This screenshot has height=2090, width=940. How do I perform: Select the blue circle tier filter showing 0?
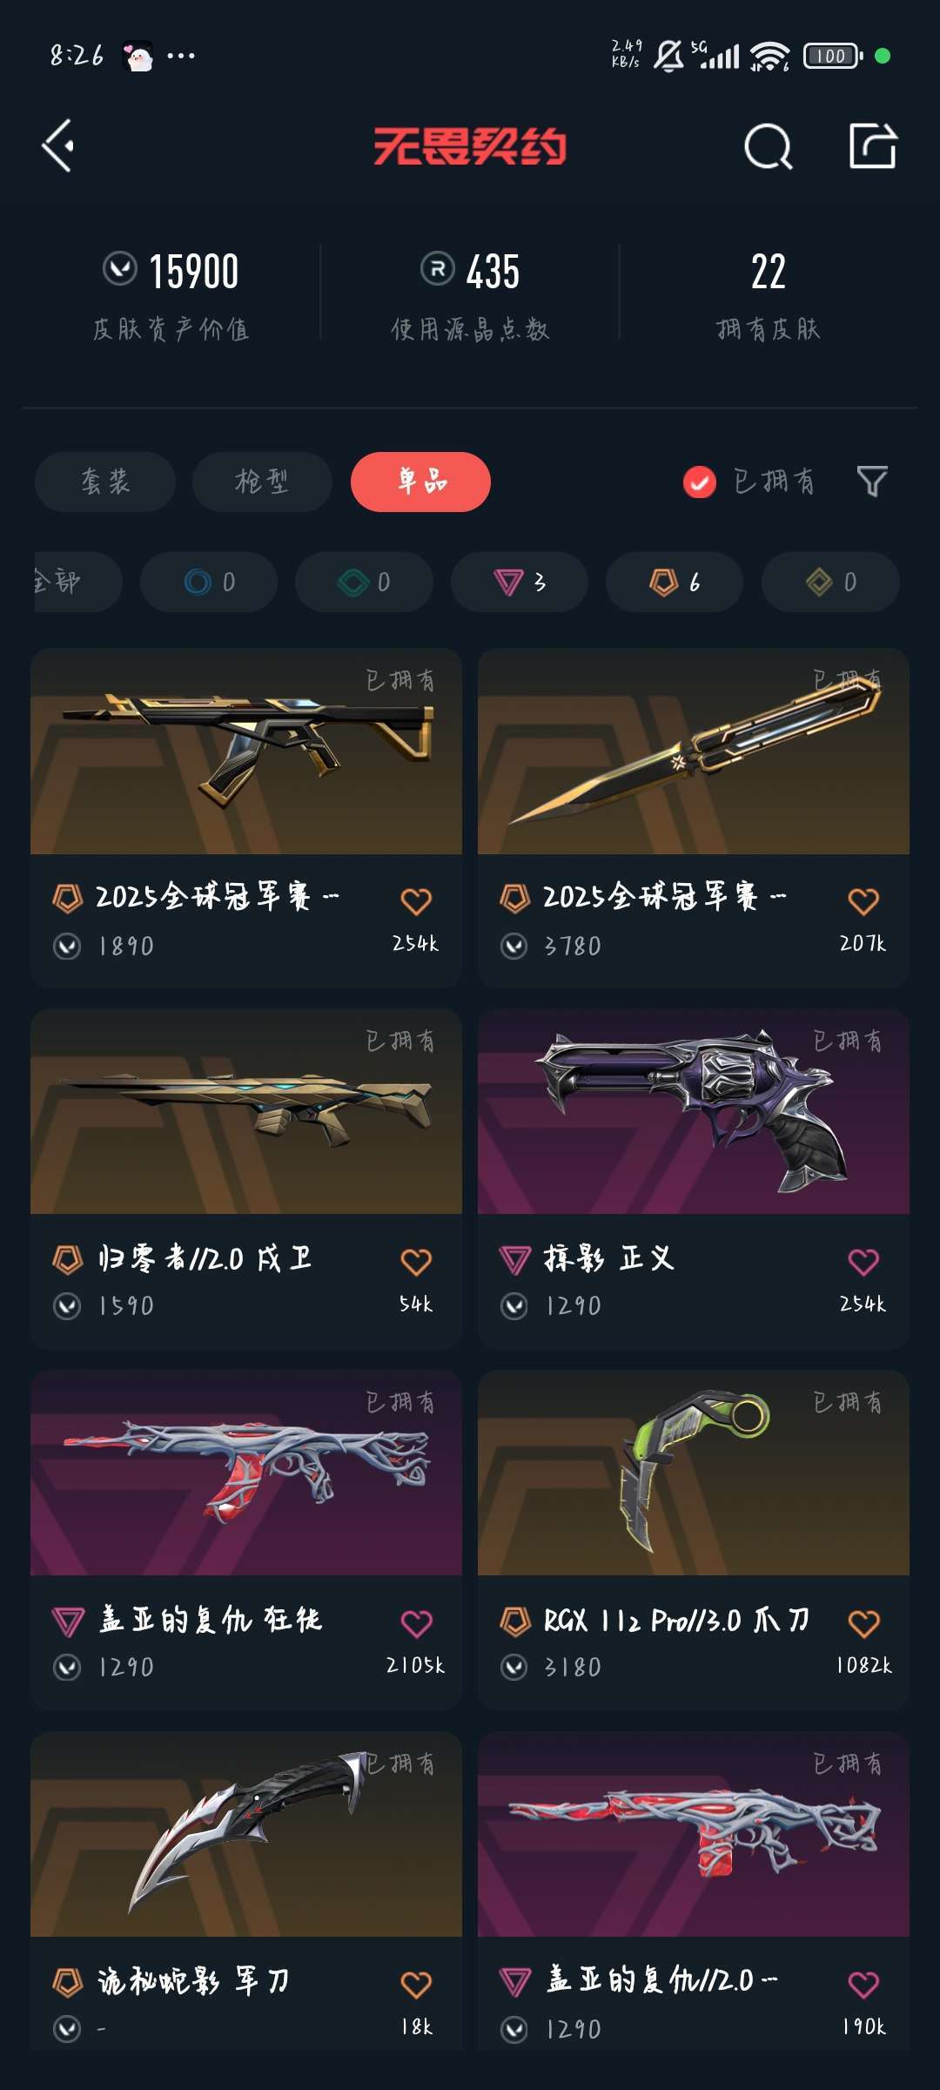[209, 582]
